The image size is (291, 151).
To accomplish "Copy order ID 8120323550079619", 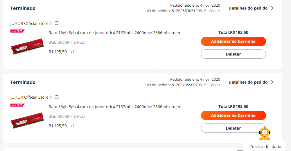I will [x=214, y=85].
